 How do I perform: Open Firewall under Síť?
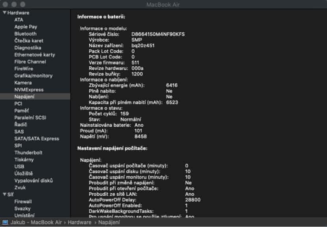tap(23, 201)
